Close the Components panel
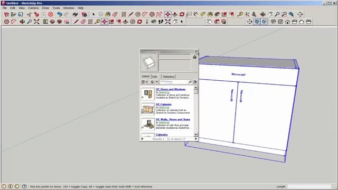 pos(196,52)
